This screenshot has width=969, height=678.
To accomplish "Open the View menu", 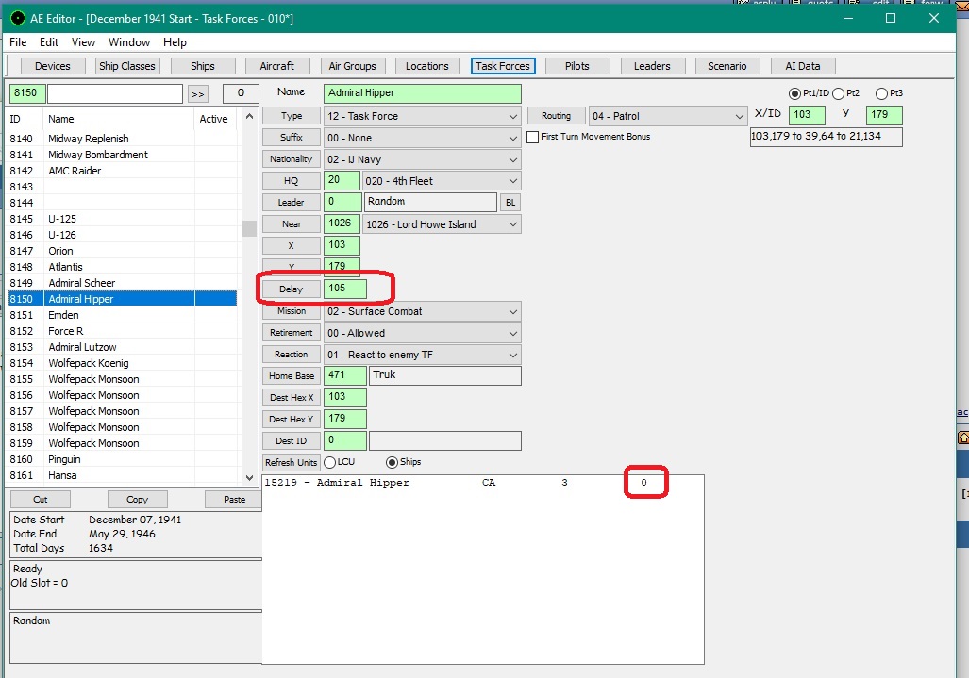I will tap(83, 42).
